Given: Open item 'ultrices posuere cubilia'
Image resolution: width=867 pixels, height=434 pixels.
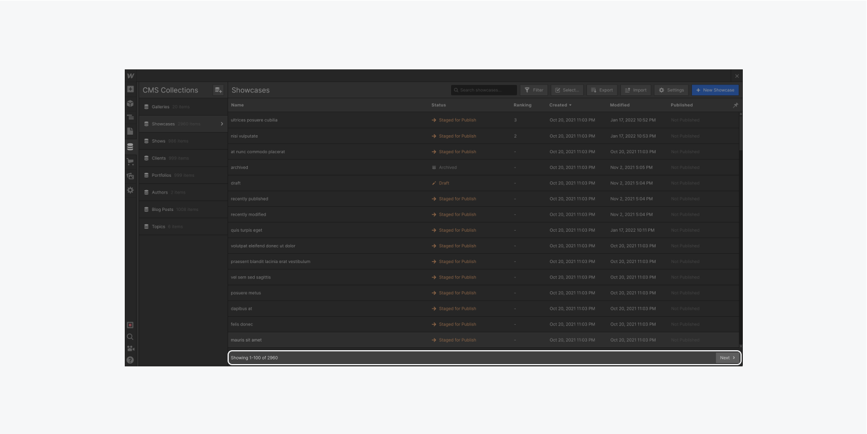Looking at the screenshot, I should pos(483,120).
